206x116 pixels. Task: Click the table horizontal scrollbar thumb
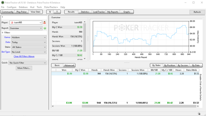pos(139,106)
